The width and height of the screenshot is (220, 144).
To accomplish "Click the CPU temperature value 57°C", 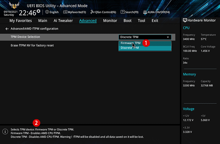I will 204,39.
